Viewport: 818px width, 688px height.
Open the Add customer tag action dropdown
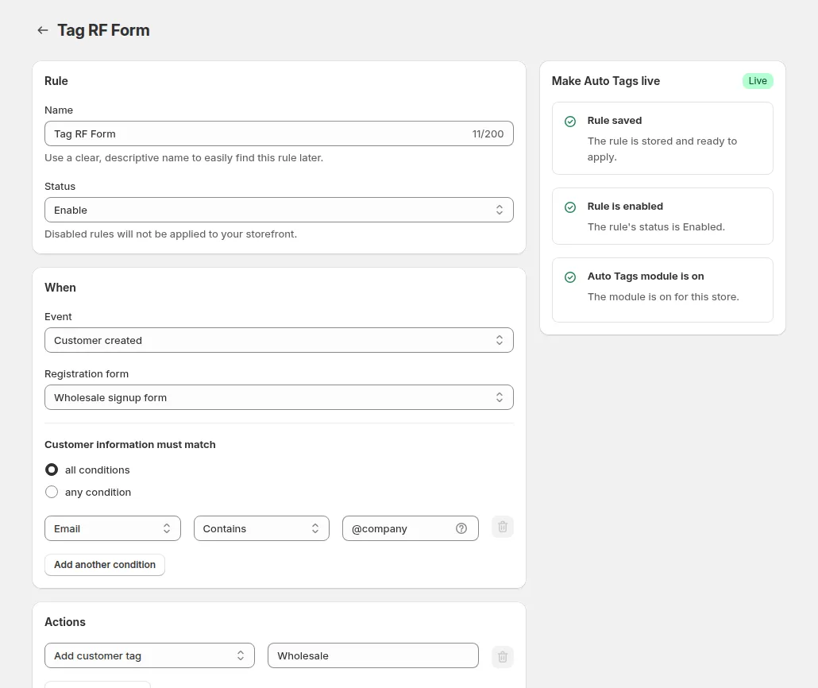tap(150, 655)
